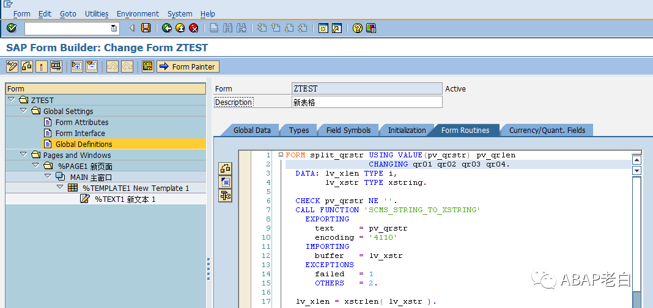Screen dimensions: 653x308
Task: Click the Last Page icon
Action: (x=303, y=28)
